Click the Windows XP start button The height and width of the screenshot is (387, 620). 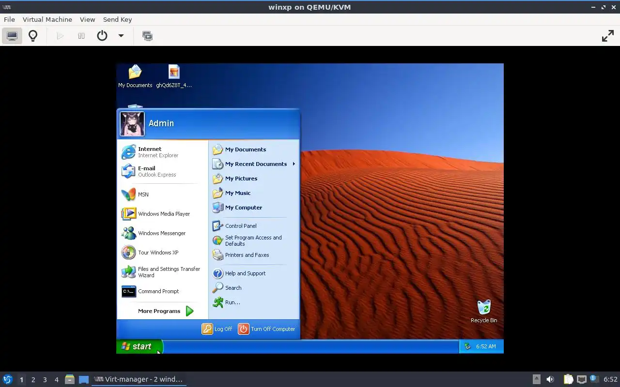point(139,346)
